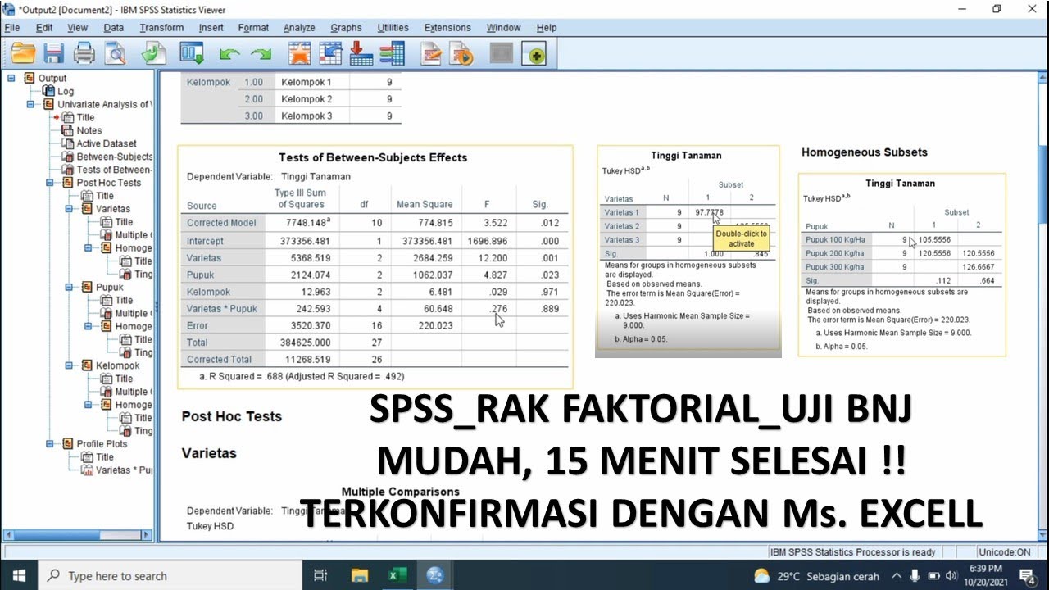
Task: Select Active Dataset in the outline
Action: 106,143
